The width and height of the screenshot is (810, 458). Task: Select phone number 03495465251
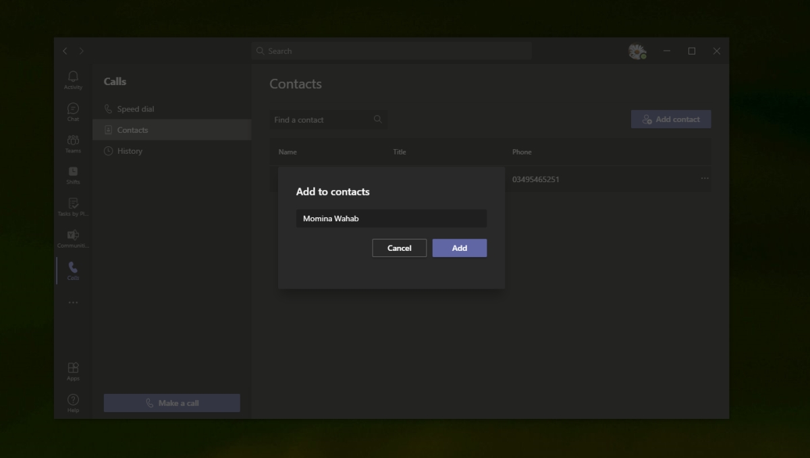[536, 179]
